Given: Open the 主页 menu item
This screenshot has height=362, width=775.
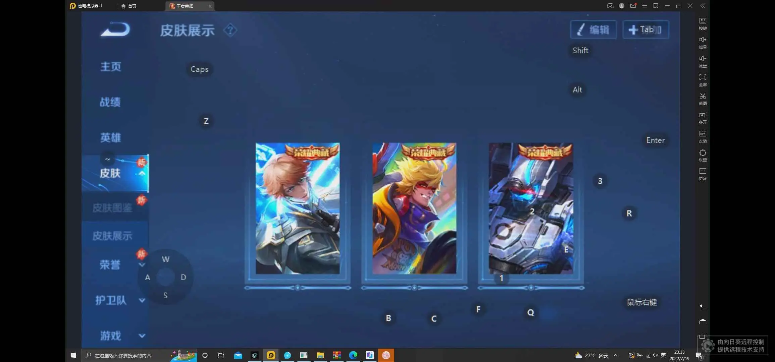Looking at the screenshot, I should [111, 66].
